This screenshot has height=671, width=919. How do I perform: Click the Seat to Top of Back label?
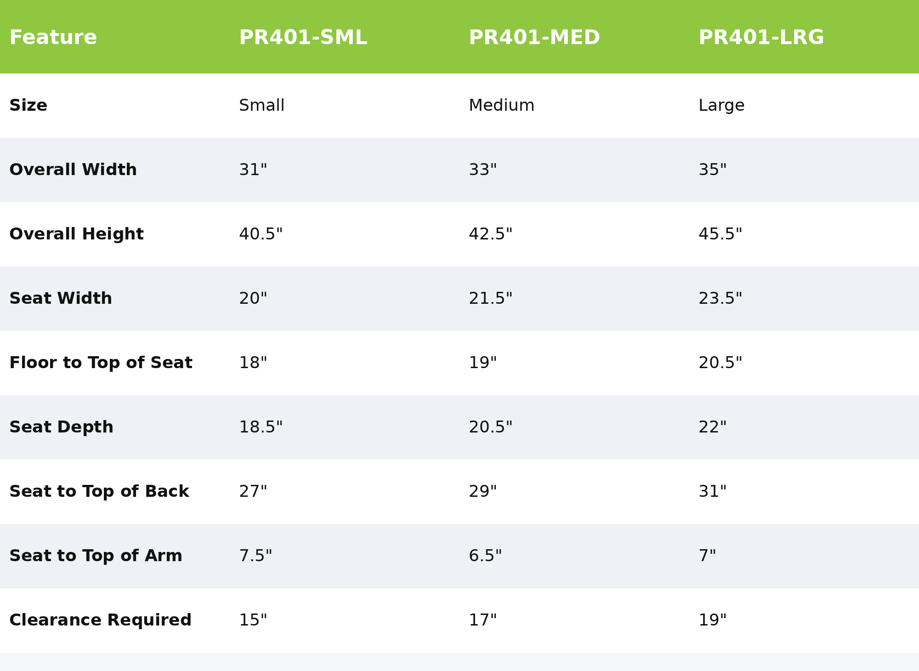click(99, 492)
